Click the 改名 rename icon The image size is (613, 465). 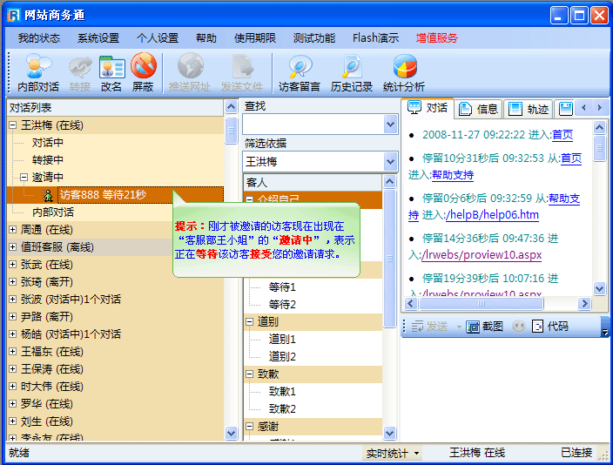[111, 73]
